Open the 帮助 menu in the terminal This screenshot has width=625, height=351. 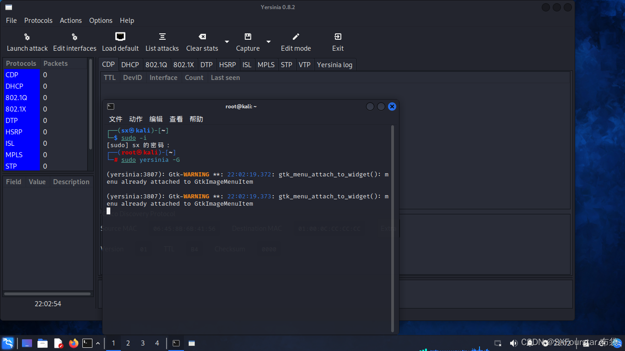coord(196,119)
